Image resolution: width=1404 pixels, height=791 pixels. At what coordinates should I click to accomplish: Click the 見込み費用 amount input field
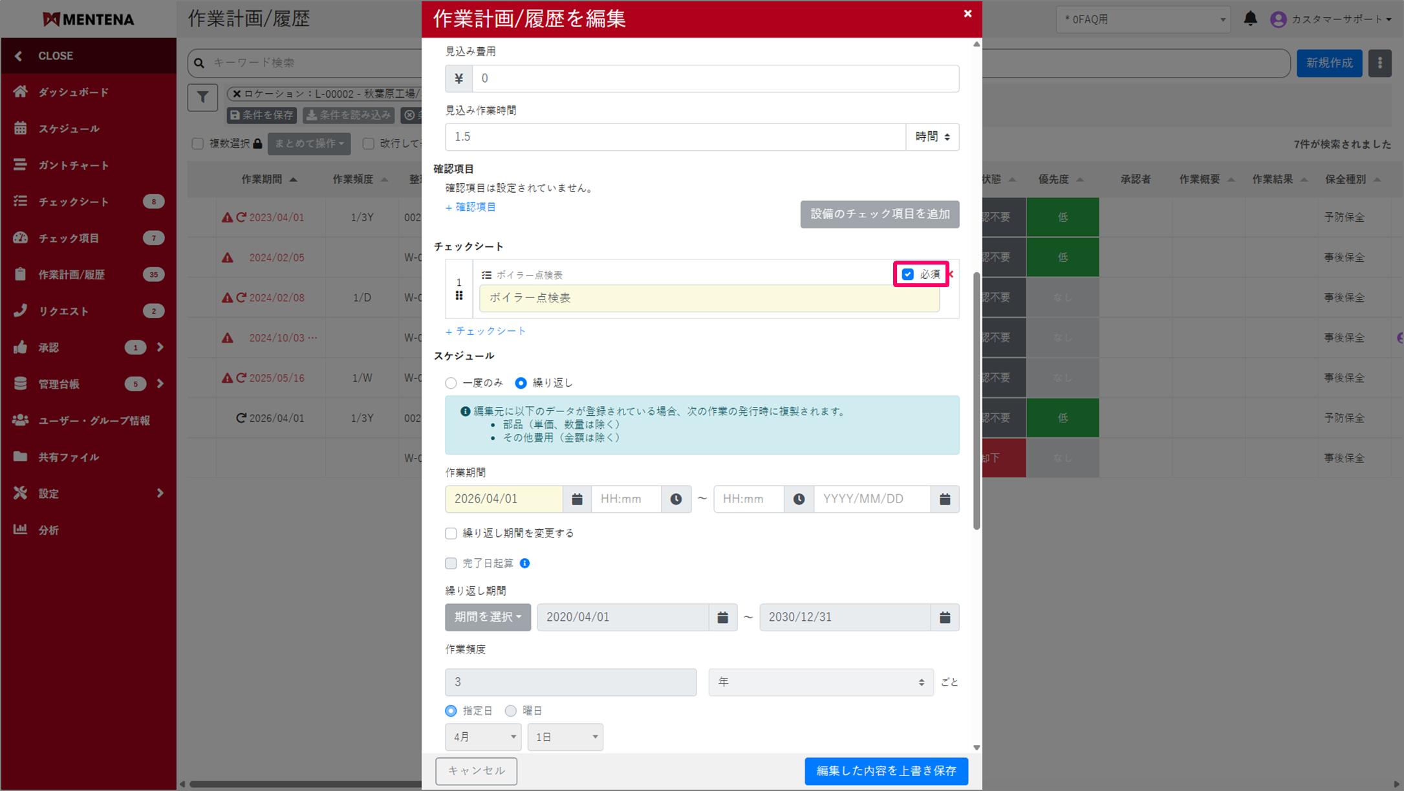pyautogui.click(x=715, y=79)
